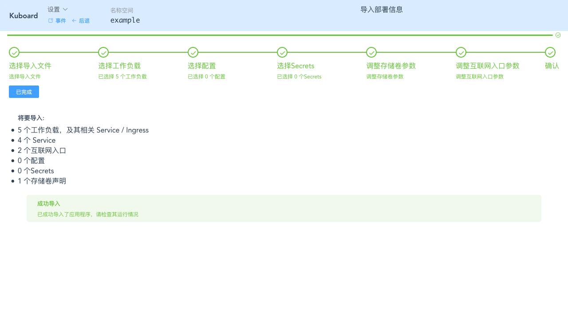The height and width of the screenshot is (319, 568).
Task: Click the 确认 step checkmark icon
Action: tap(550, 52)
